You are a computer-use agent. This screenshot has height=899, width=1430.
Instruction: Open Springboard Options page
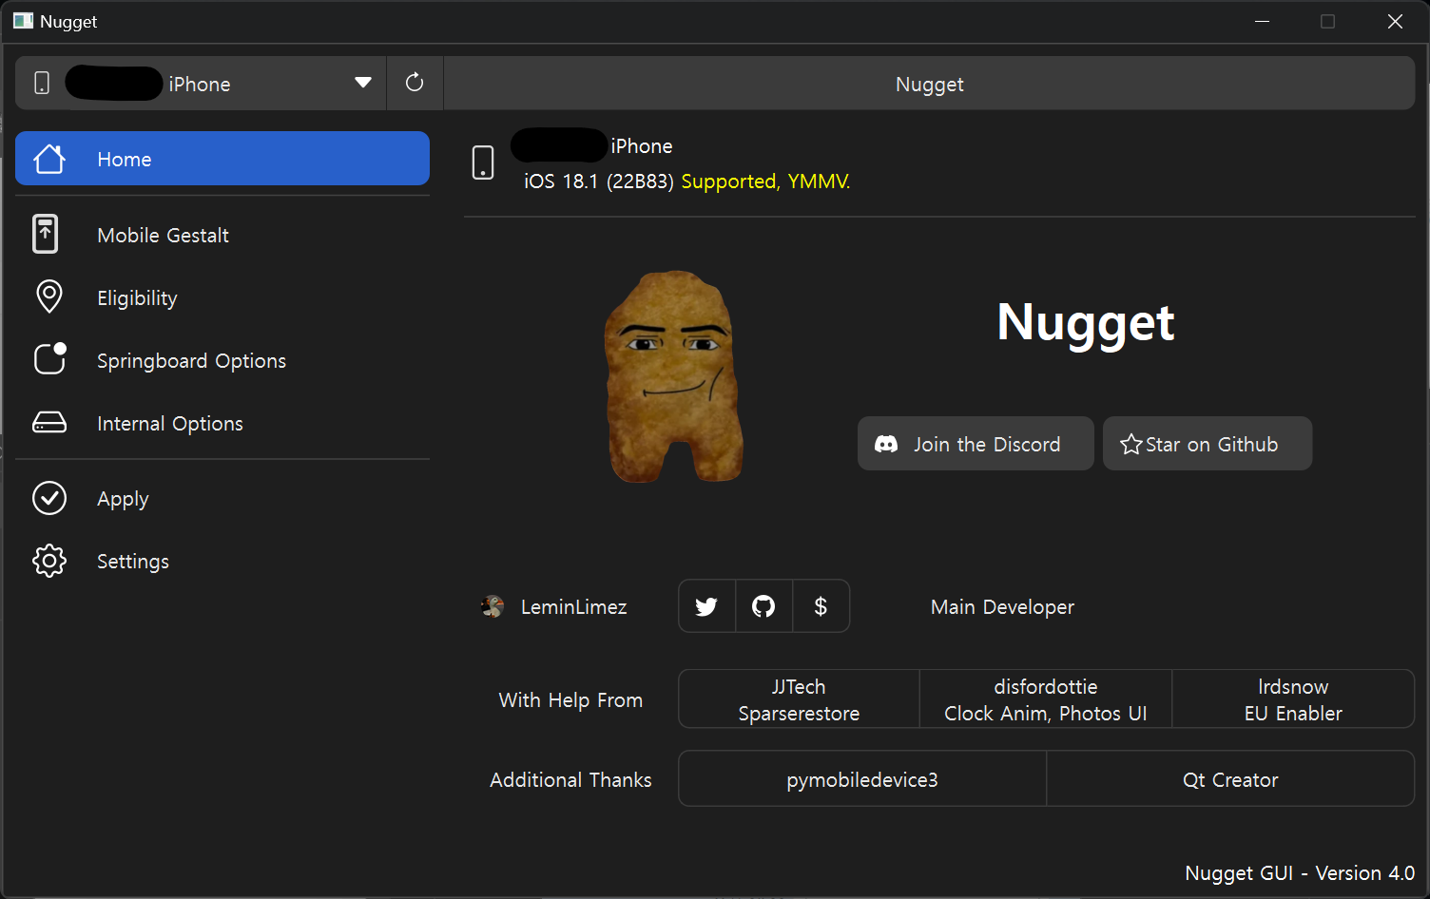click(222, 360)
